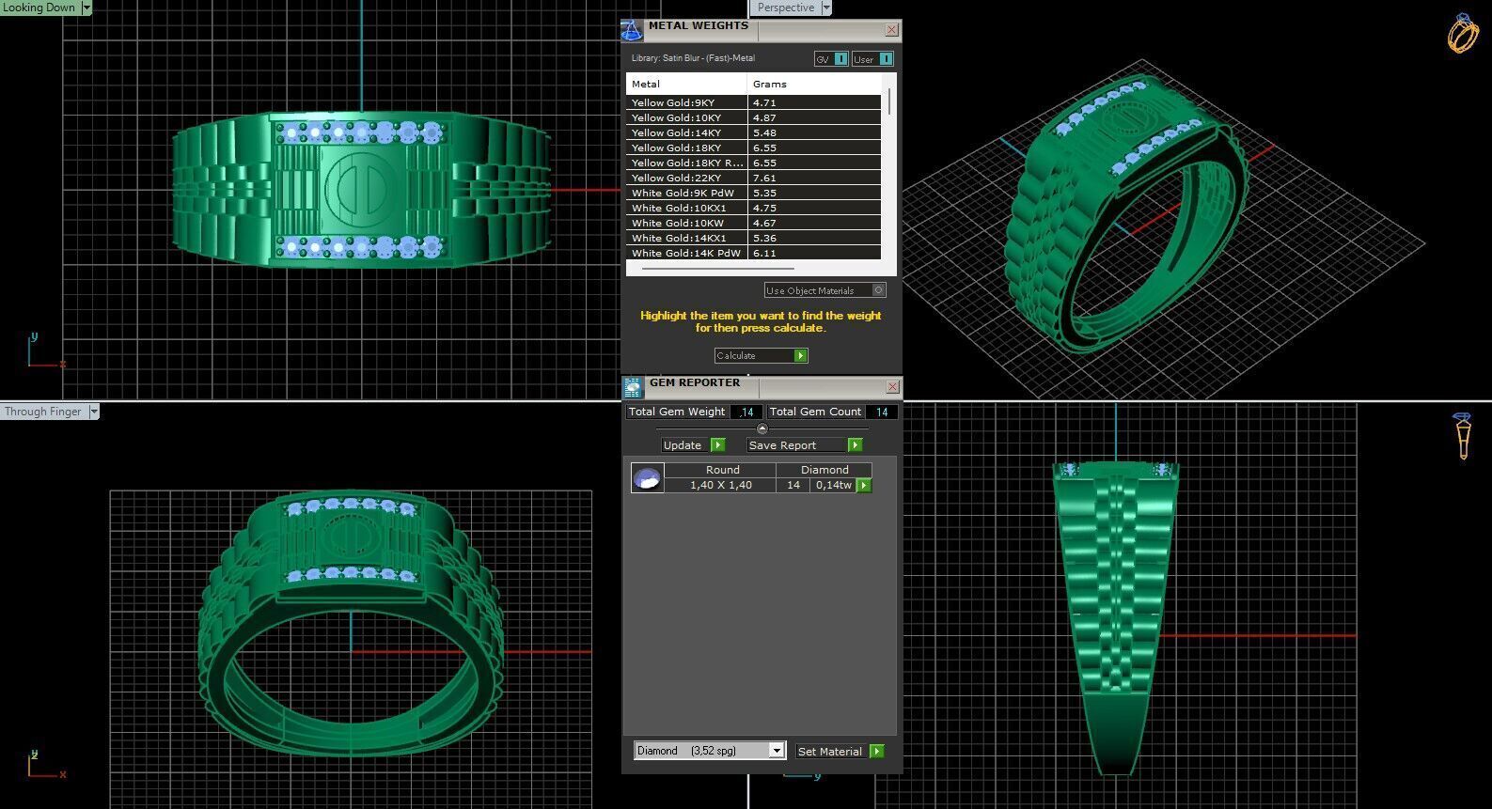This screenshot has width=1492, height=809.
Task: Open the Diamond (3,52 spg) material dropdown
Action: point(776,751)
